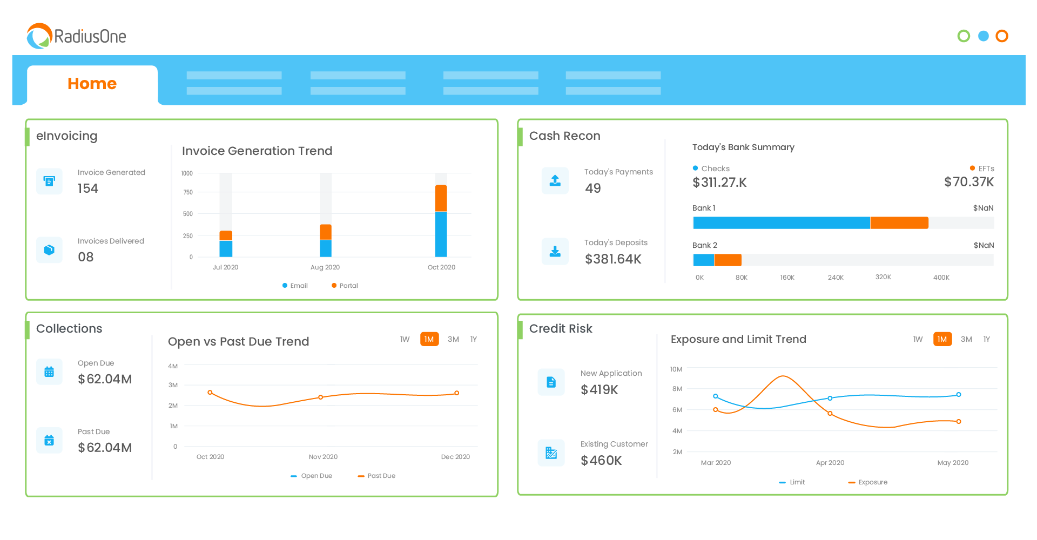1037x540 pixels.
Task: Select the Invoices Delivered box icon
Action: pyautogui.click(x=49, y=250)
